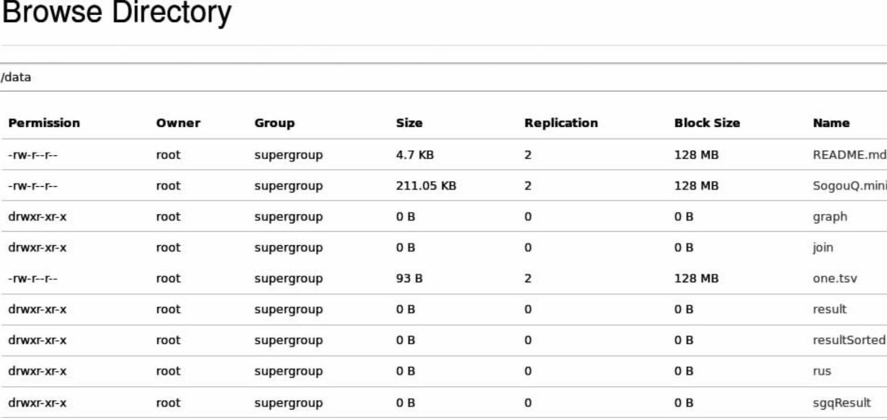The height and width of the screenshot is (420, 887).
Task: Click the Browse Directory page heading
Action: coord(117,13)
